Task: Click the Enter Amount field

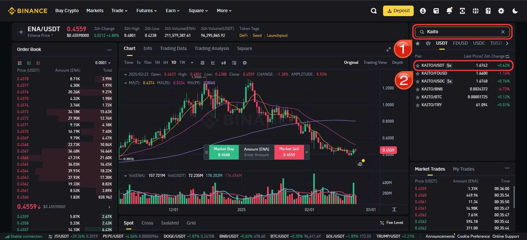Action: [257, 155]
